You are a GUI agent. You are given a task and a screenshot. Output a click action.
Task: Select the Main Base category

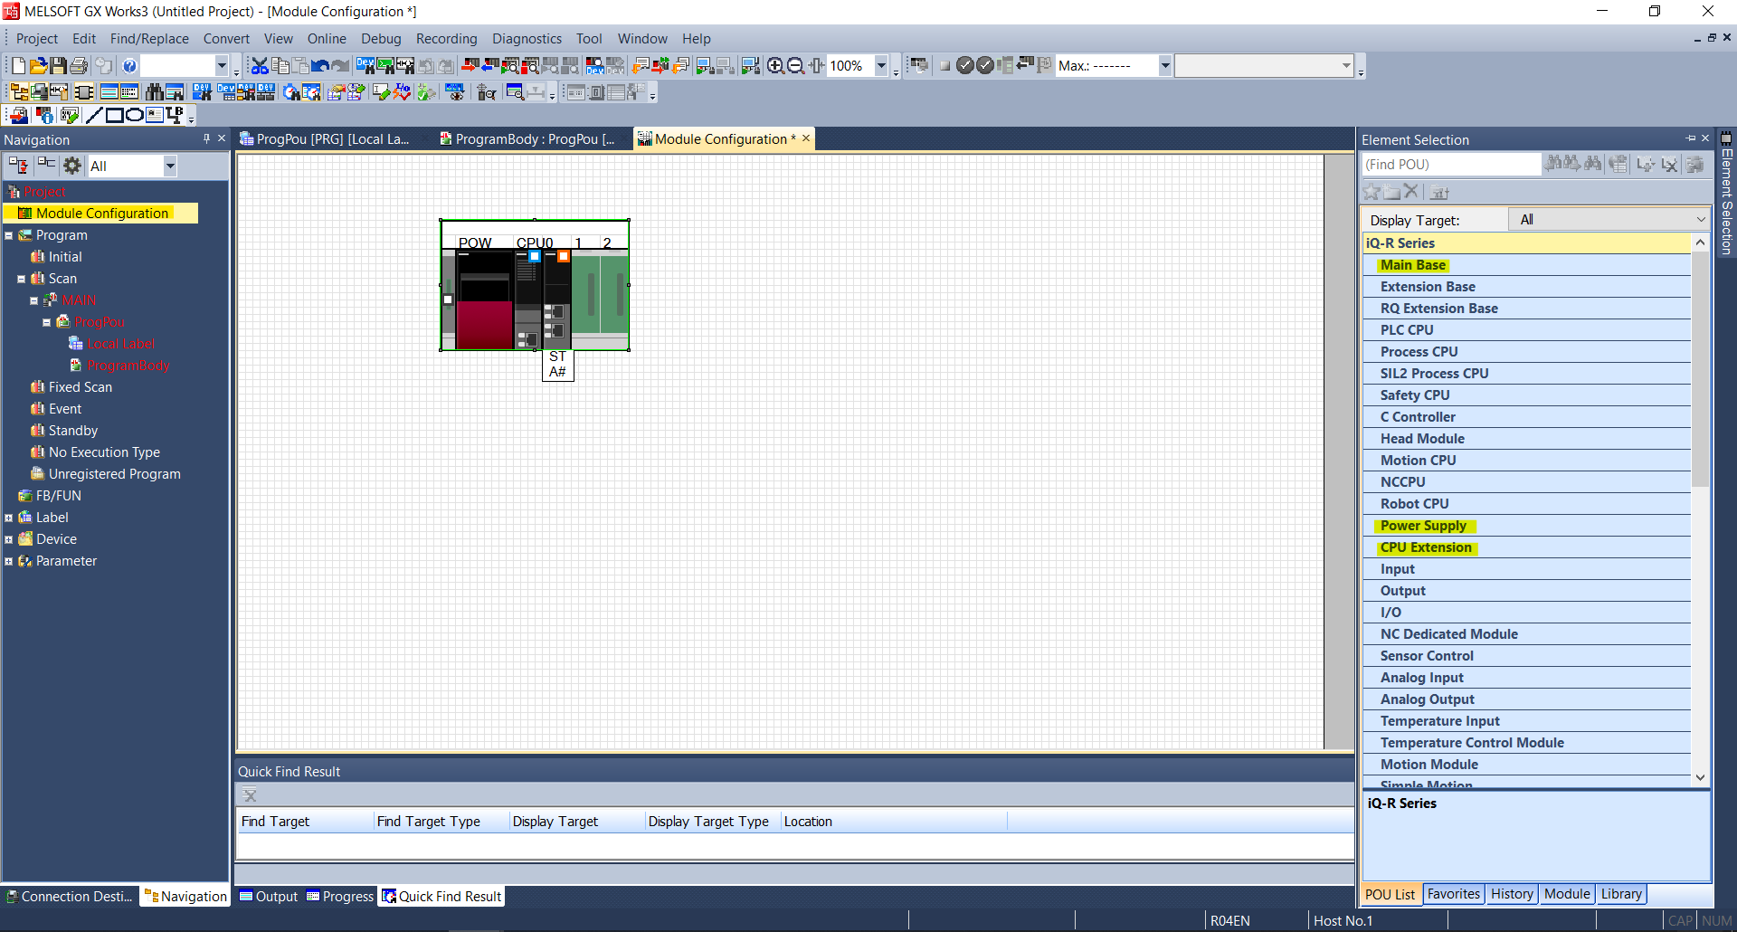[1527, 265]
